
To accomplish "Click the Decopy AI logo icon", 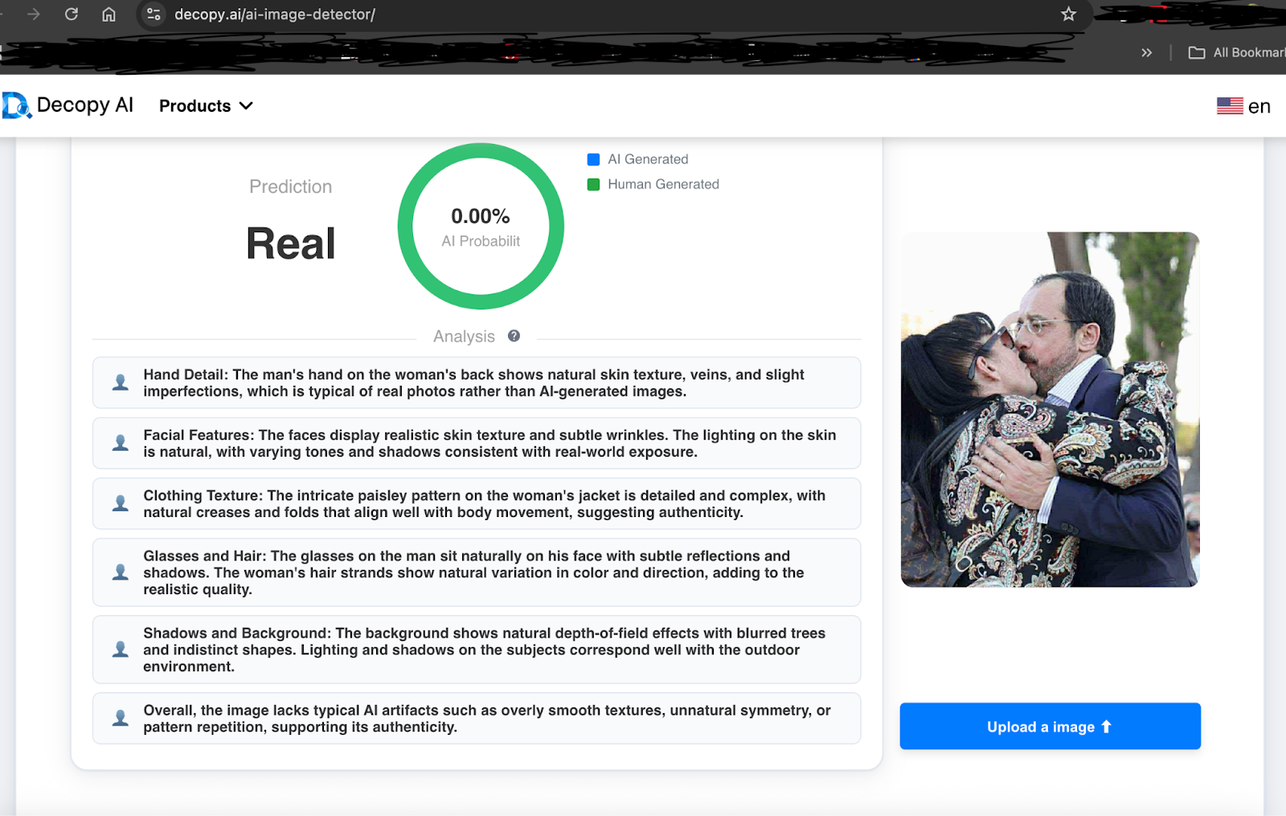I will (x=16, y=105).
